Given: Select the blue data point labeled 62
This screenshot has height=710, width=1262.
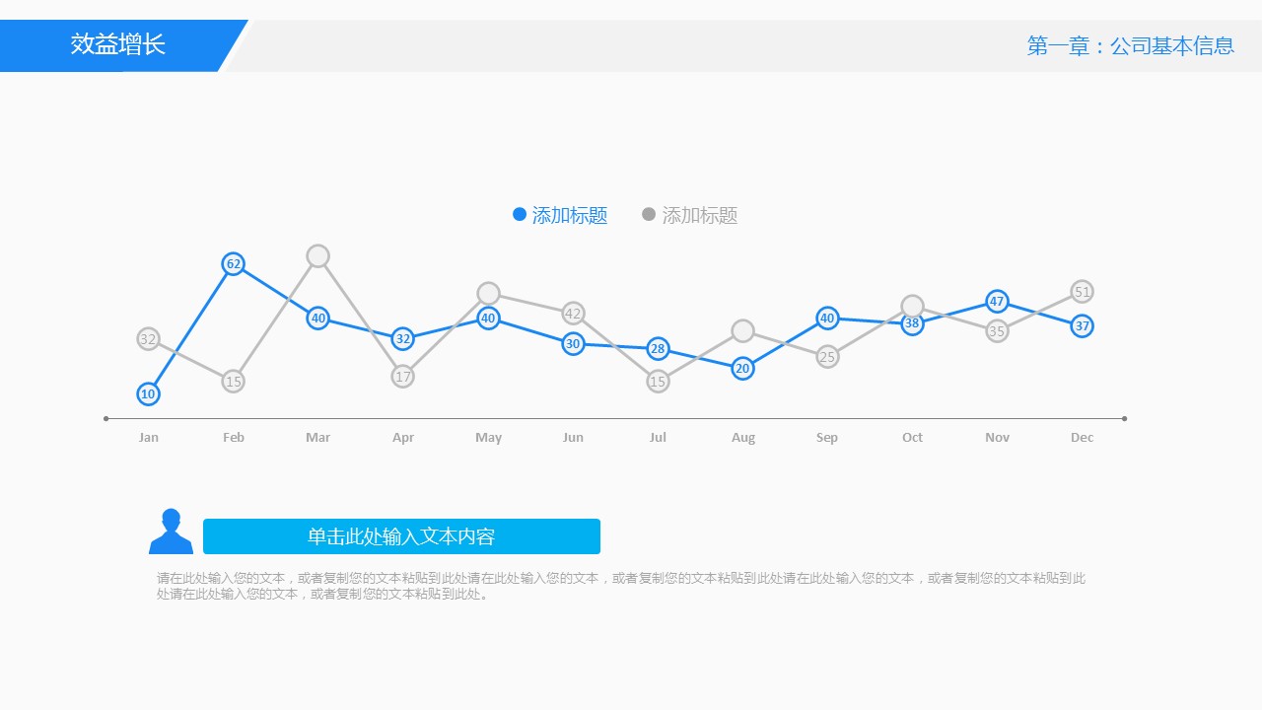Looking at the screenshot, I should tap(233, 263).
